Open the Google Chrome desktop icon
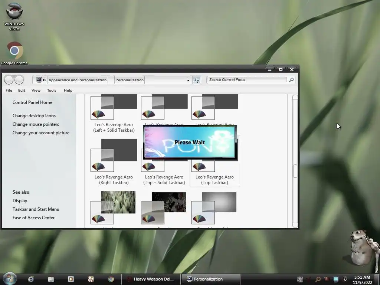Viewport: 380px width, 285px height. [14, 53]
